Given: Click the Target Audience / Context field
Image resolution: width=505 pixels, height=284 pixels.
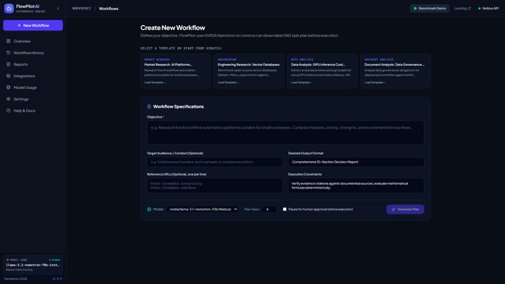Looking at the screenshot, I should pyautogui.click(x=215, y=162).
